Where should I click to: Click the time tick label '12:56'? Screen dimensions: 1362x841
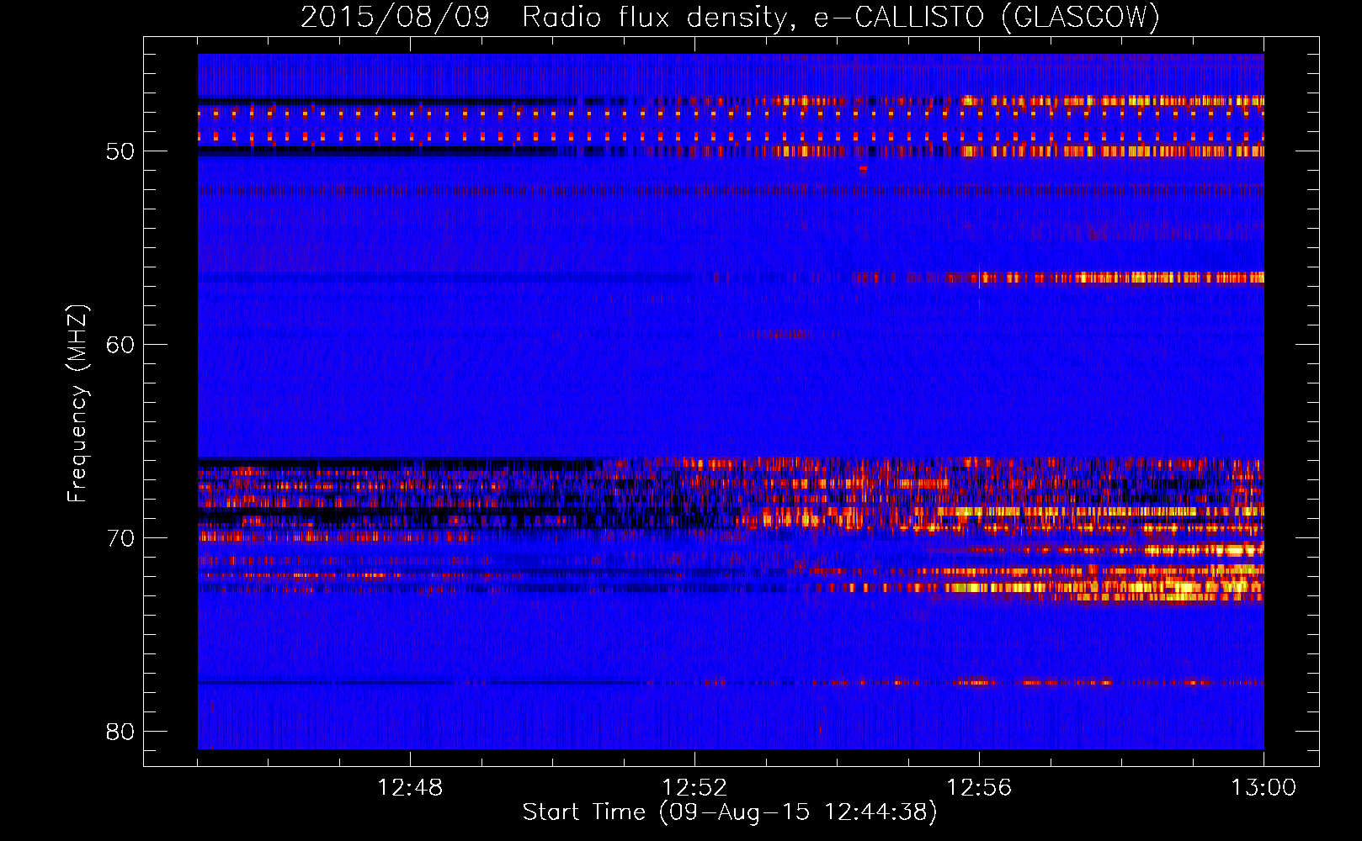click(979, 788)
